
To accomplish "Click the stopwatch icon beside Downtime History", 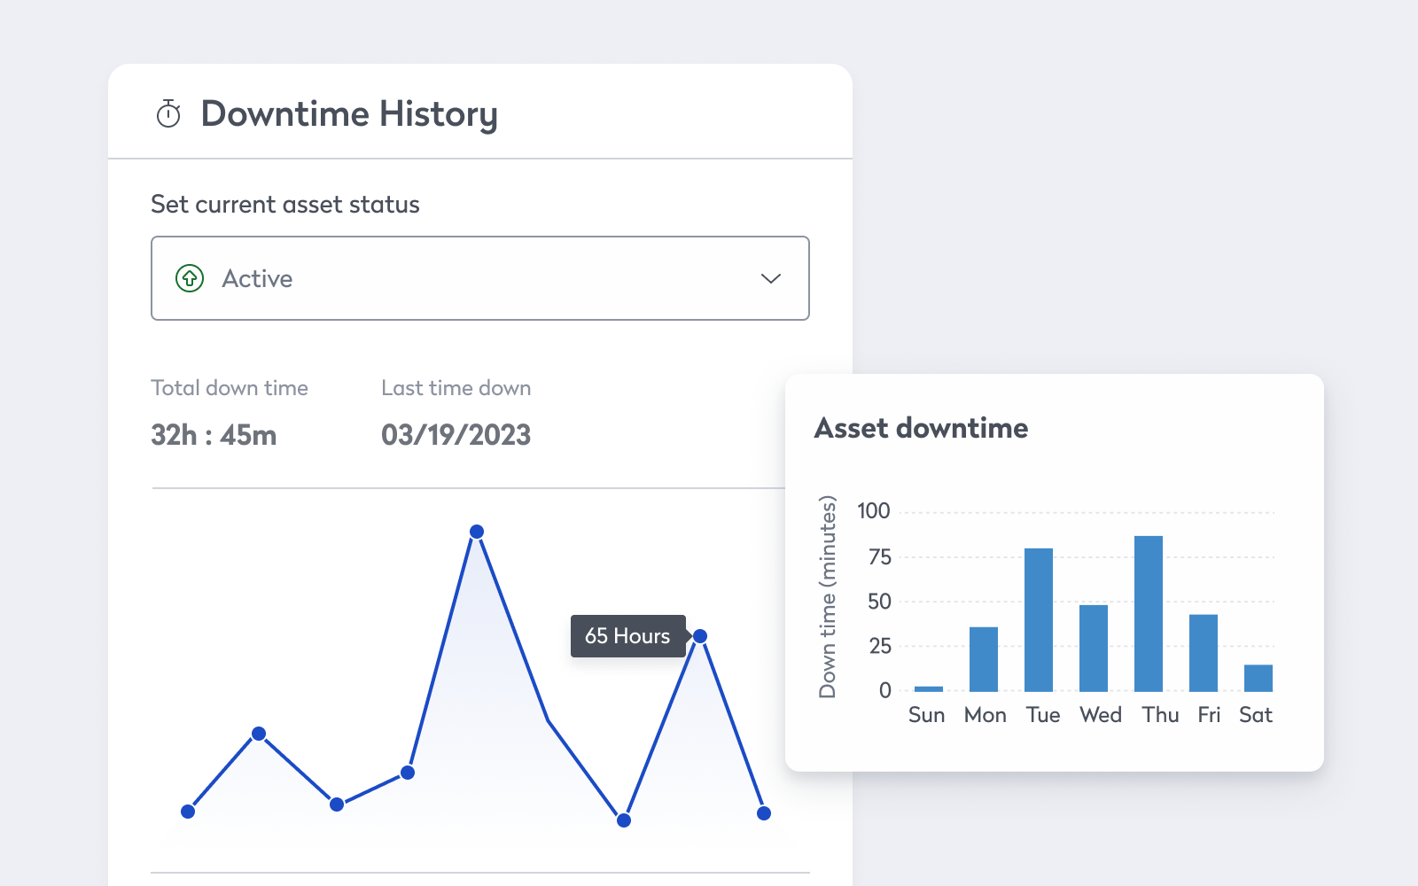I will pos(168,114).
